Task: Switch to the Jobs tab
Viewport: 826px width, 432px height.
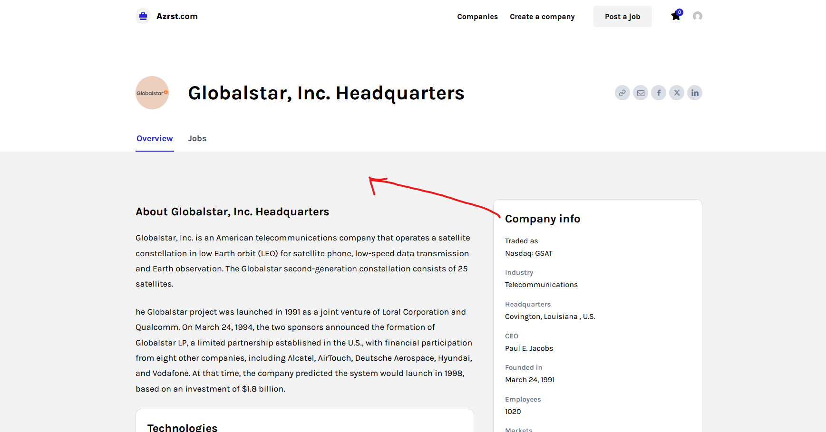Action: coord(197,139)
